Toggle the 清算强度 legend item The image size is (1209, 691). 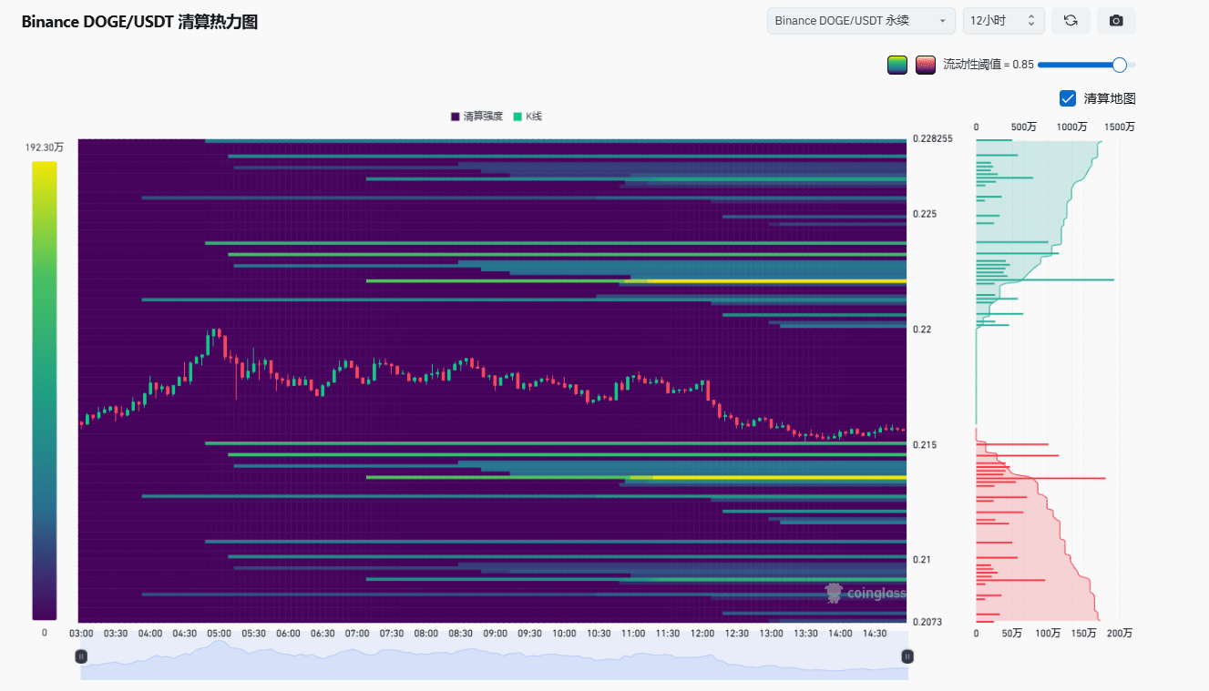tap(476, 117)
